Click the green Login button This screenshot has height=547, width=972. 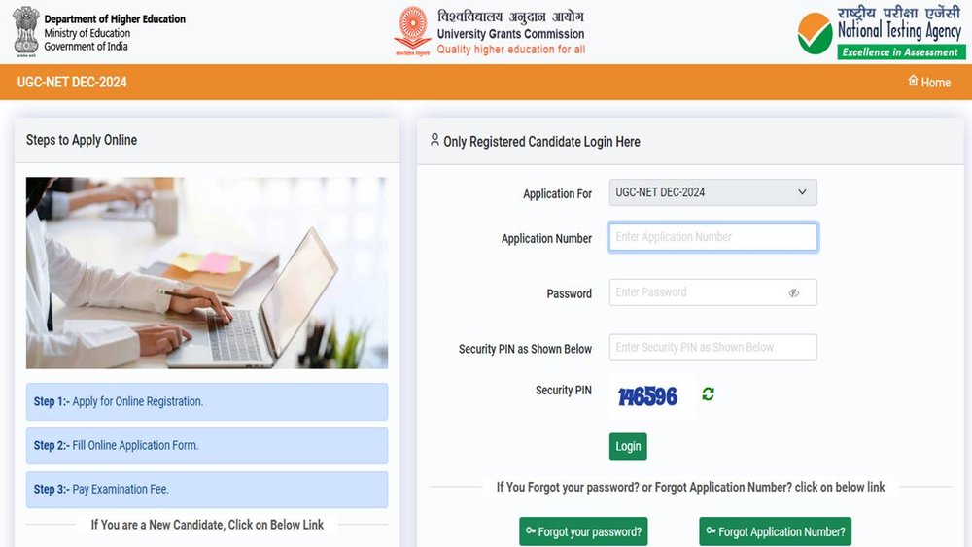(x=628, y=446)
